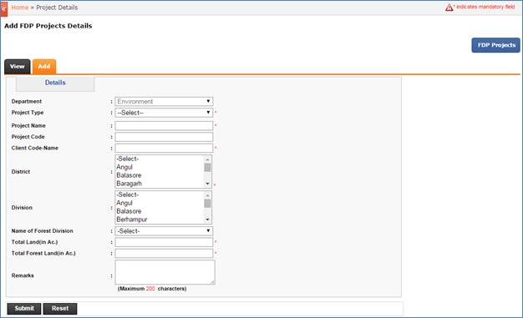The image size is (523, 318).
Task: Click the Division list scrollbar thumb
Action: (x=207, y=204)
